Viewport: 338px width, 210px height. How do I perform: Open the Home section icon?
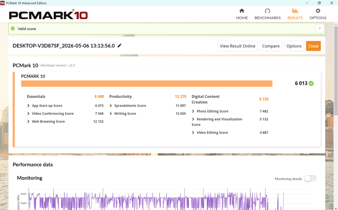pos(242,11)
